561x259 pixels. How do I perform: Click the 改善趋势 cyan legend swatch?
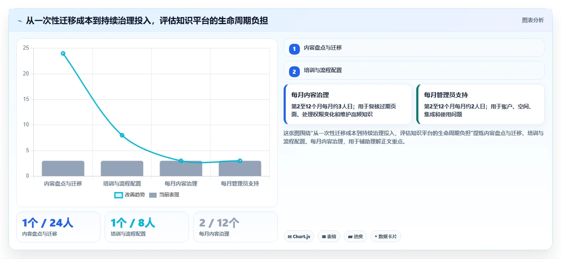[118, 195]
